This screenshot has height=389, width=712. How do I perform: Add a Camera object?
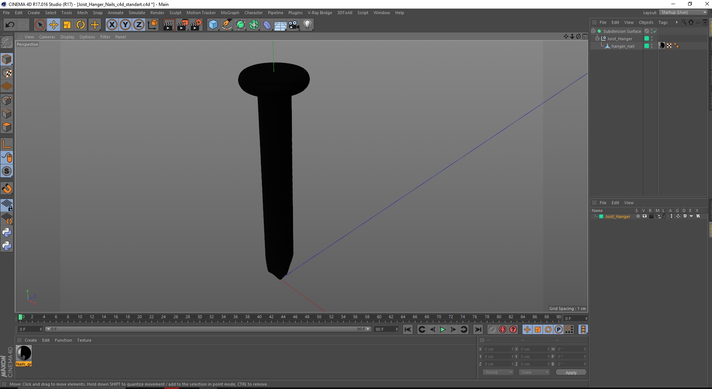294,25
